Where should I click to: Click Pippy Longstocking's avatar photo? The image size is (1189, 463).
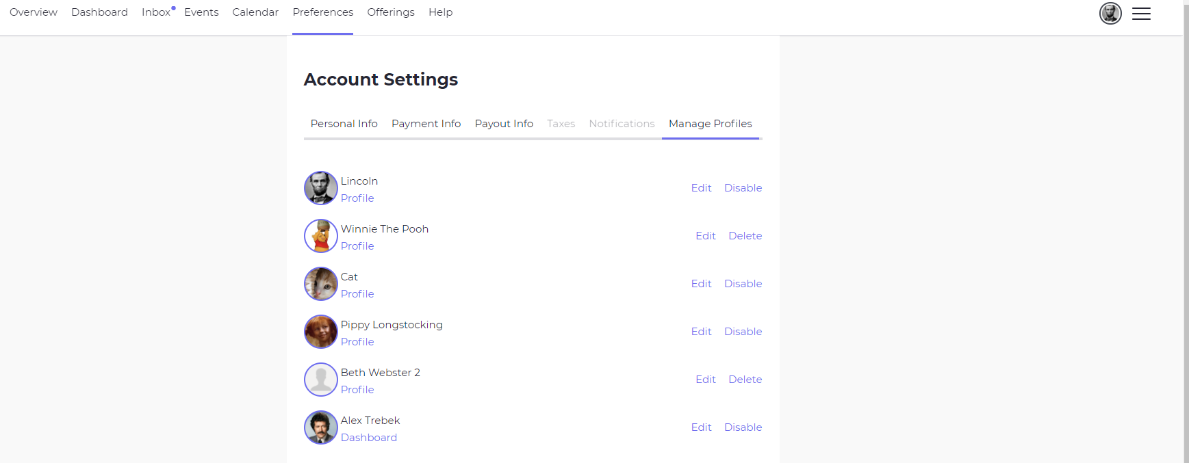[321, 332]
